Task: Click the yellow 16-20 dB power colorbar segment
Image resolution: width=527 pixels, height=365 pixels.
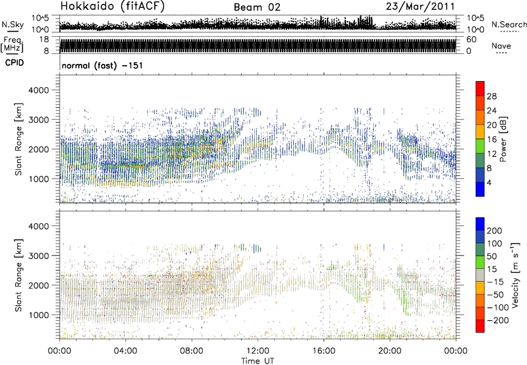Action: click(x=480, y=132)
